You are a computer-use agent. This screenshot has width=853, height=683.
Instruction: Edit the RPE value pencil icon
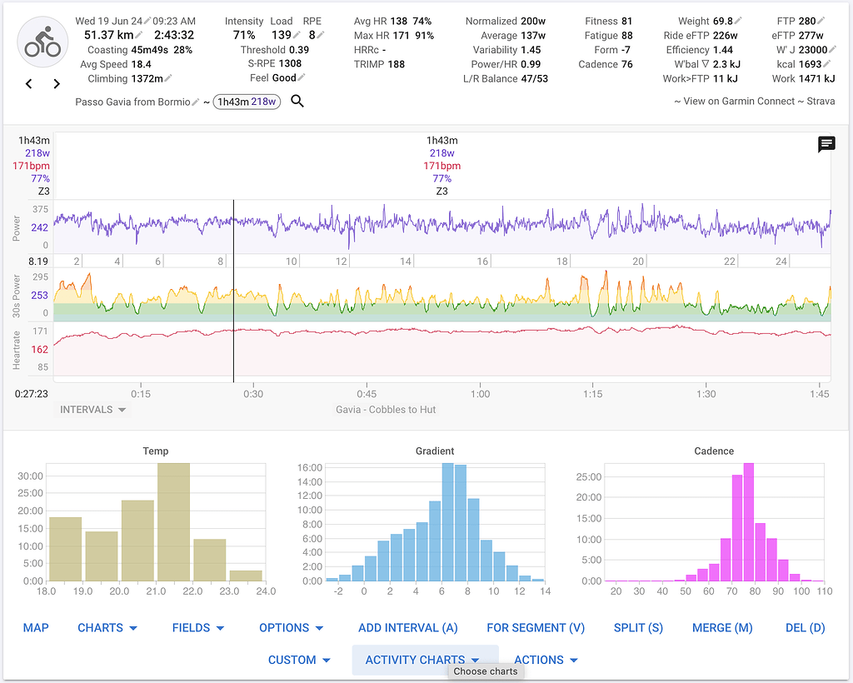click(318, 36)
